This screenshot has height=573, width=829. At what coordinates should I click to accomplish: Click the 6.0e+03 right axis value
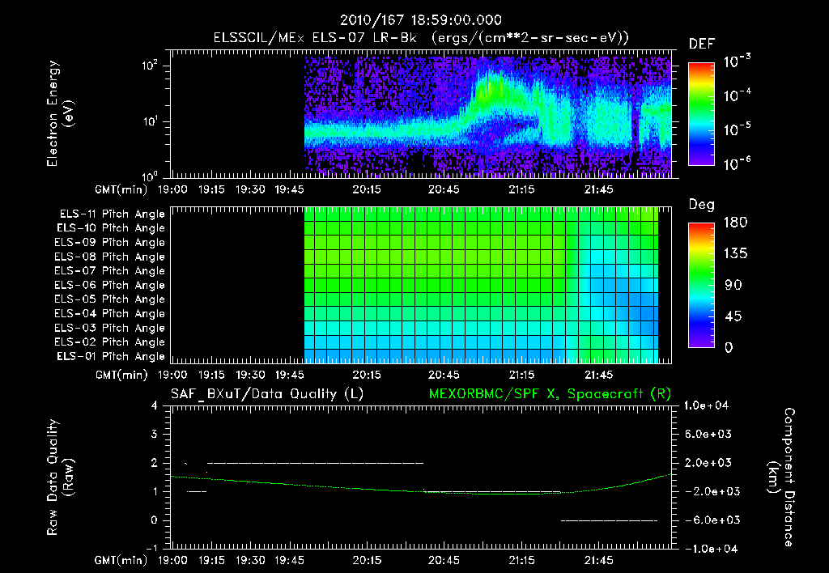click(708, 434)
